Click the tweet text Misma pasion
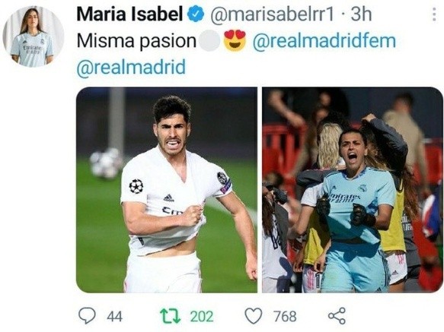444x332 pixels. pyautogui.click(x=136, y=42)
